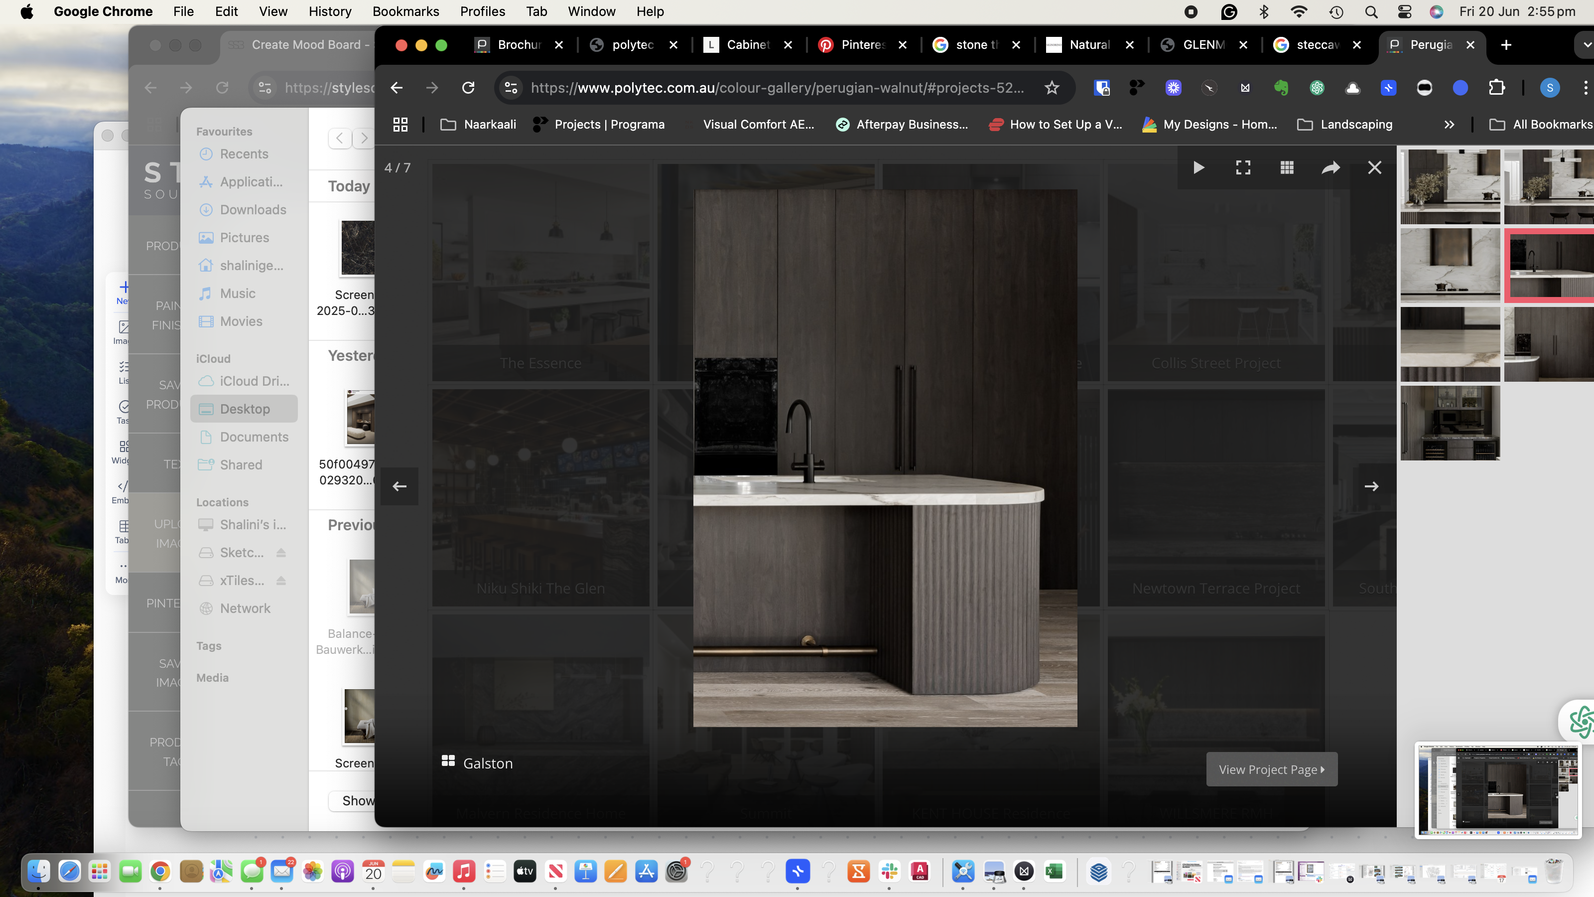
Task: Close the Natural tab
Action: [x=1129, y=44]
